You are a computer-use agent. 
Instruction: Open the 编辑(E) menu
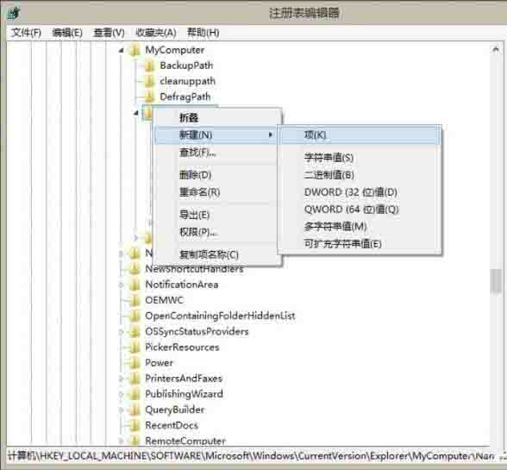(x=67, y=33)
